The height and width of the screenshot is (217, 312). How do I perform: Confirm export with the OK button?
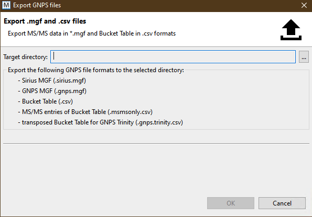point(231,203)
